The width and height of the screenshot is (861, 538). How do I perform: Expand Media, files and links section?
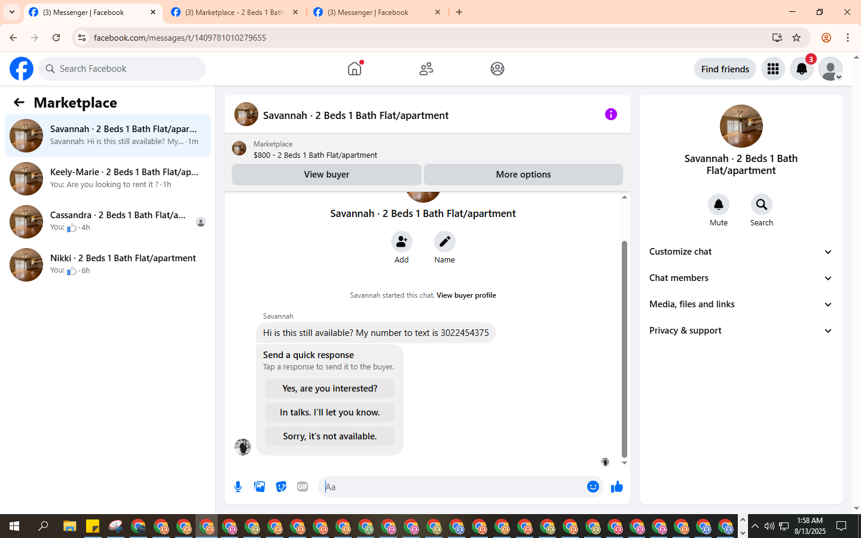click(741, 304)
